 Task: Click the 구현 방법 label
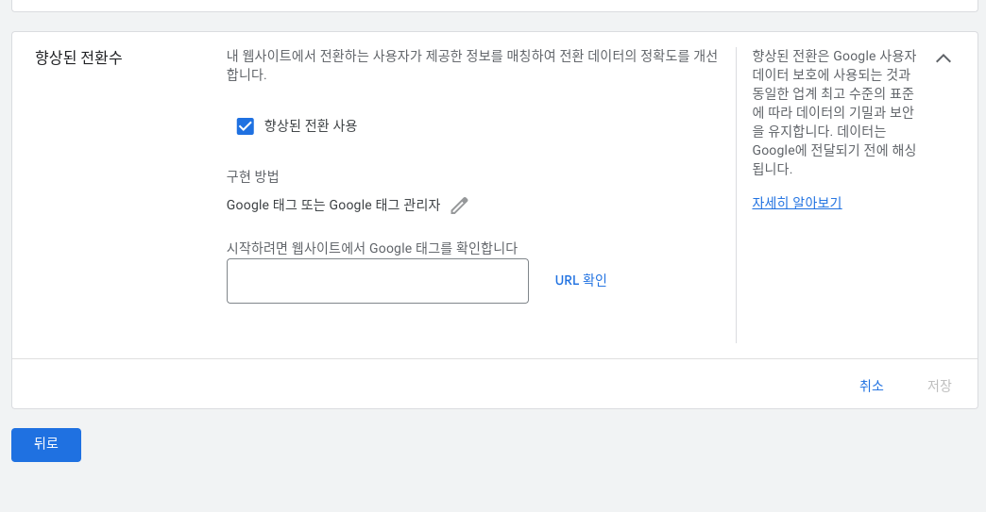pyautogui.click(x=253, y=176)
